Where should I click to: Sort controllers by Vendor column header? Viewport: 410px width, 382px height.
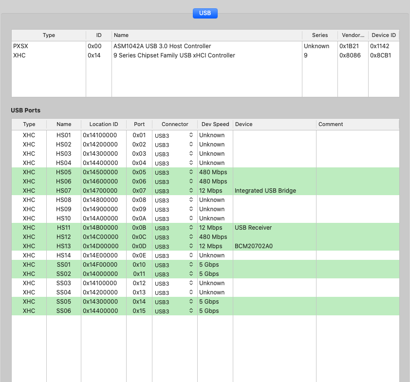(x=353, y=35)
